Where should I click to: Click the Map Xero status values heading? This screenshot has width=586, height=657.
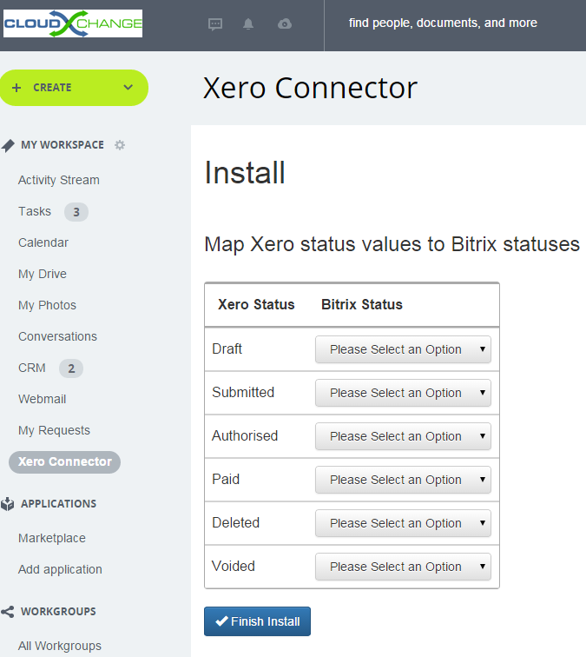click(x=392, y=244)
